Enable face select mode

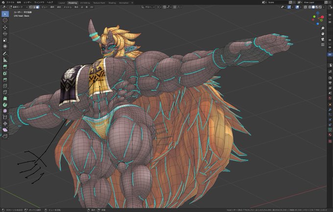click(x=38, y=7)
